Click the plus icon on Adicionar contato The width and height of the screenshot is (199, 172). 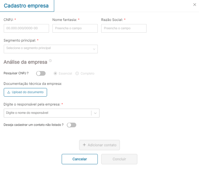pos(84,145)
